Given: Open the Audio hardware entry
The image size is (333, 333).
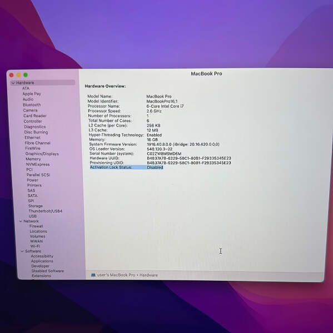Looking at the screenshot, I should click(x=28, y=99).
